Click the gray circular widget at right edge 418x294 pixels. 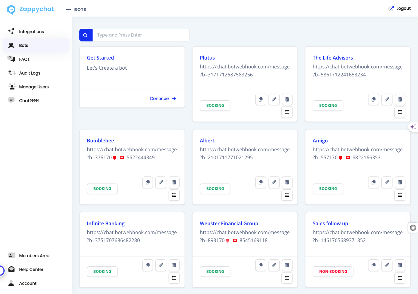coord(413,228)
